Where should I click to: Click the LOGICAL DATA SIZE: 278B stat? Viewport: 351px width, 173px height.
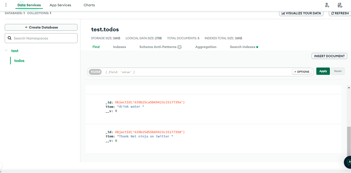pyautogui.click(x=144, y=38)
